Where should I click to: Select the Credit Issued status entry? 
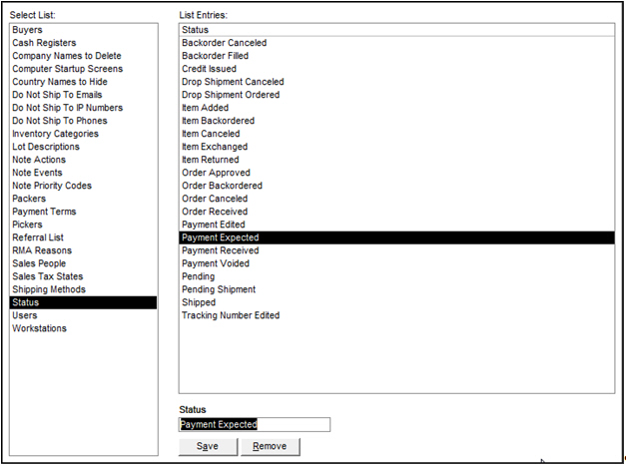209,69
